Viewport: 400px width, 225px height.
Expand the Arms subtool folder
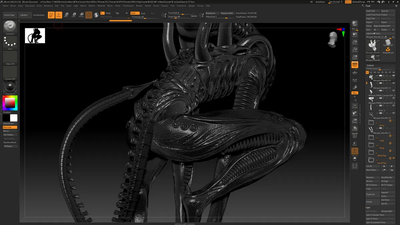[x=371, y=122]
